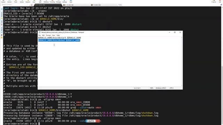Click the paperclip attach icon at right edge
This screenshot has height=125, width=223.
click(221, 5)
